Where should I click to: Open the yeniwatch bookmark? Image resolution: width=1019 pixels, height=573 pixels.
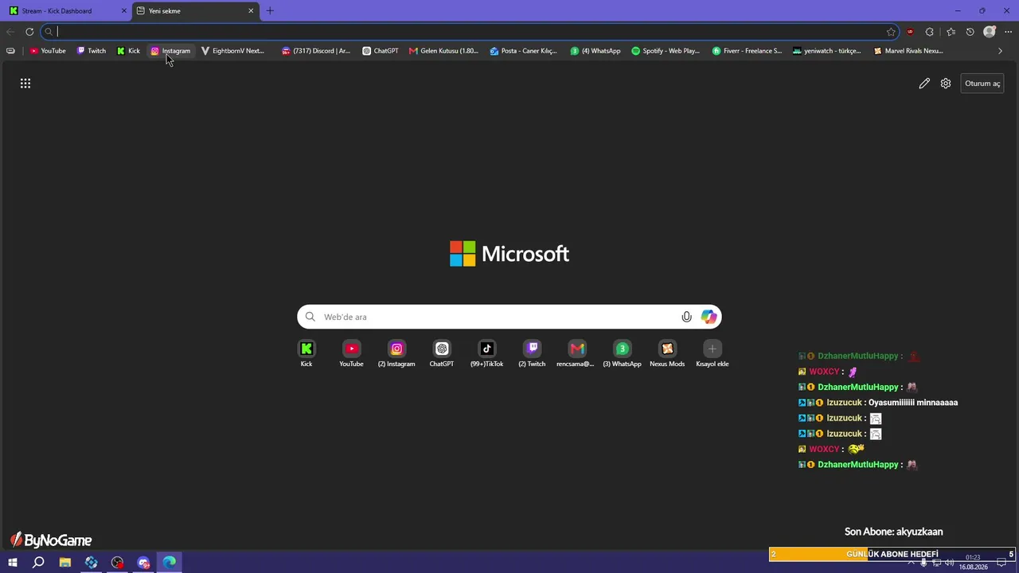click(827, 51)
